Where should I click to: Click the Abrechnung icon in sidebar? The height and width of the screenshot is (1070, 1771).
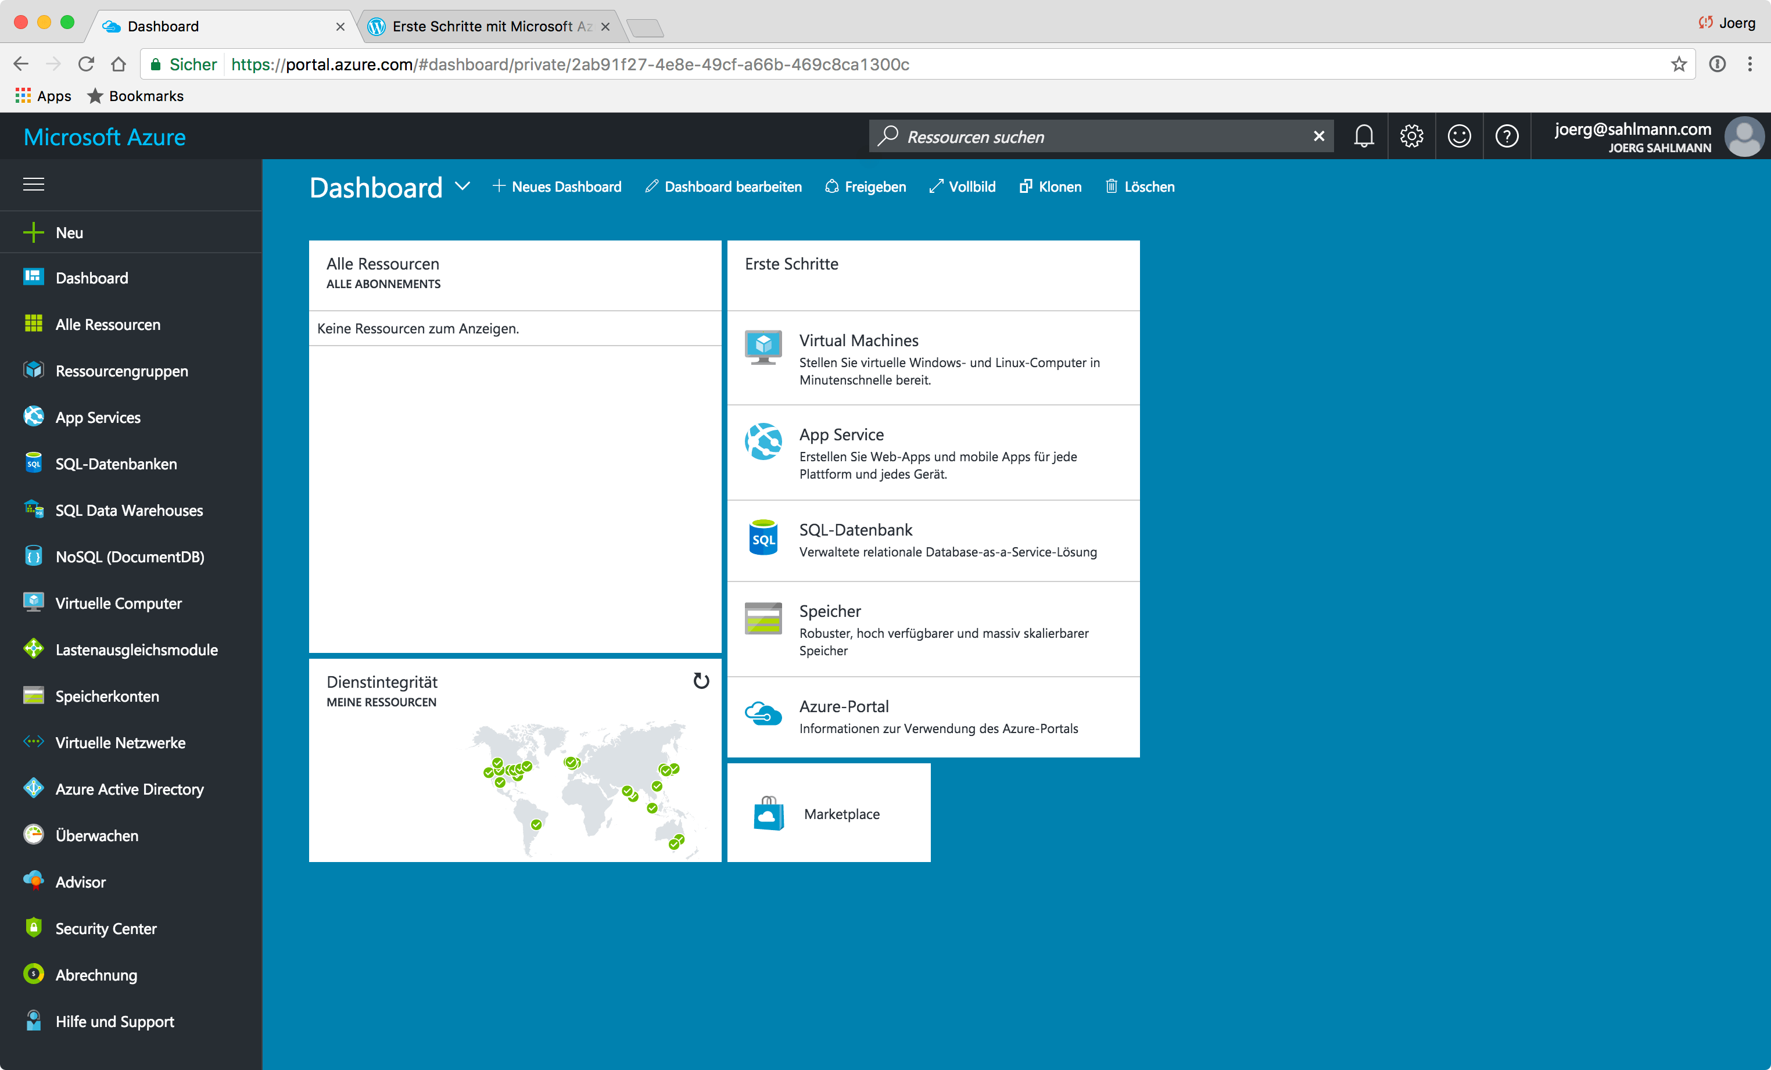pyautogui.click(x=33, y=974)
